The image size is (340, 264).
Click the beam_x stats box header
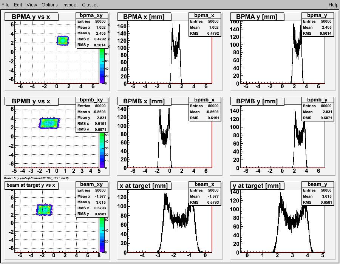point(204,184)
